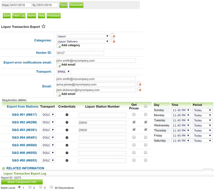Delete the anna.james@mycompany.com email entry
Viewport: 214px width, 192px height.
(x=139, y=84)
